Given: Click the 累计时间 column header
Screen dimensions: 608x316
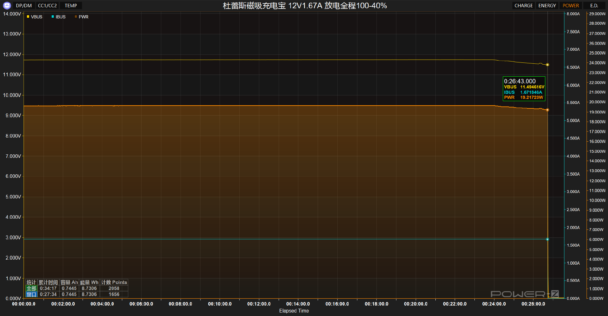Looking at the screenshot, I should (48, 282).
